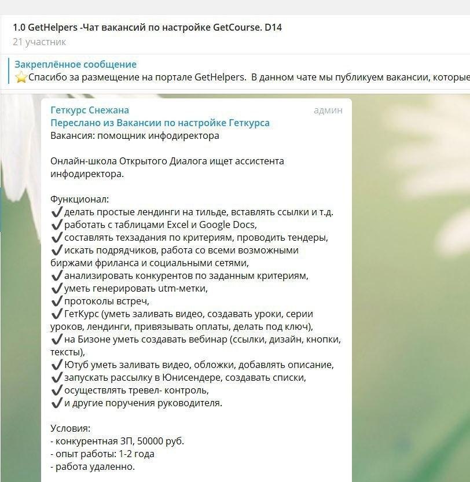Image resolution: width=470 pixels, height=482 pixels.
Task: Click checkmark beside 'Ютуб уметь заливать видео'
Action: tap(57, 365)
